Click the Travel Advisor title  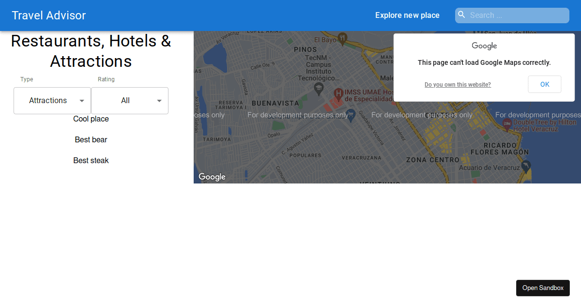(48, 15)
